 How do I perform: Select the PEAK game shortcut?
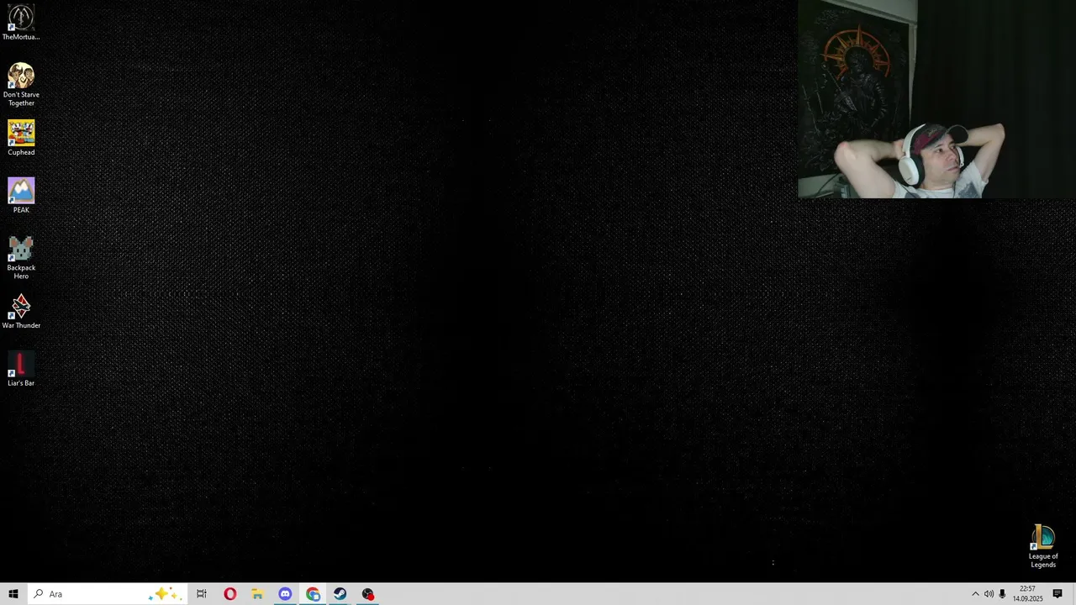[x=21, y=195]
